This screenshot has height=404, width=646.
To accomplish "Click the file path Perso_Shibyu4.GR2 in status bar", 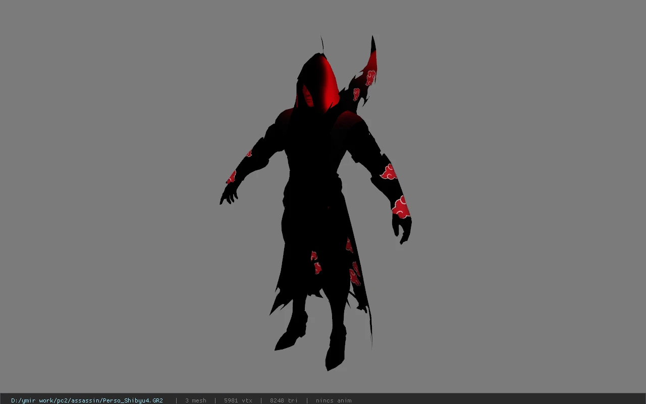I will (87, 400).
